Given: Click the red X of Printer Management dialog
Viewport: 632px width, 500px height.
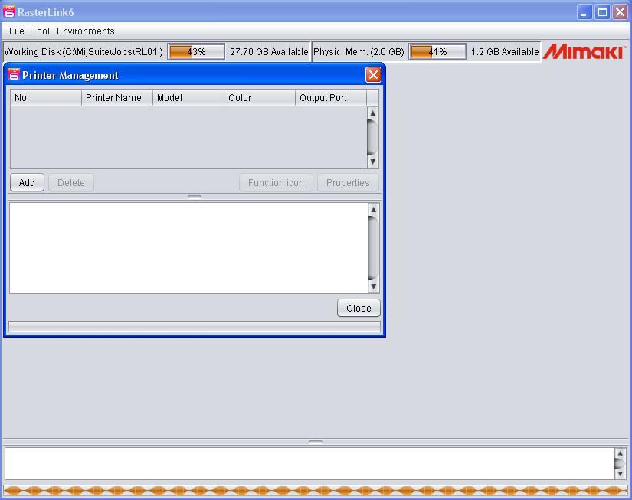Looking at the screenshot, I should 373,74.
